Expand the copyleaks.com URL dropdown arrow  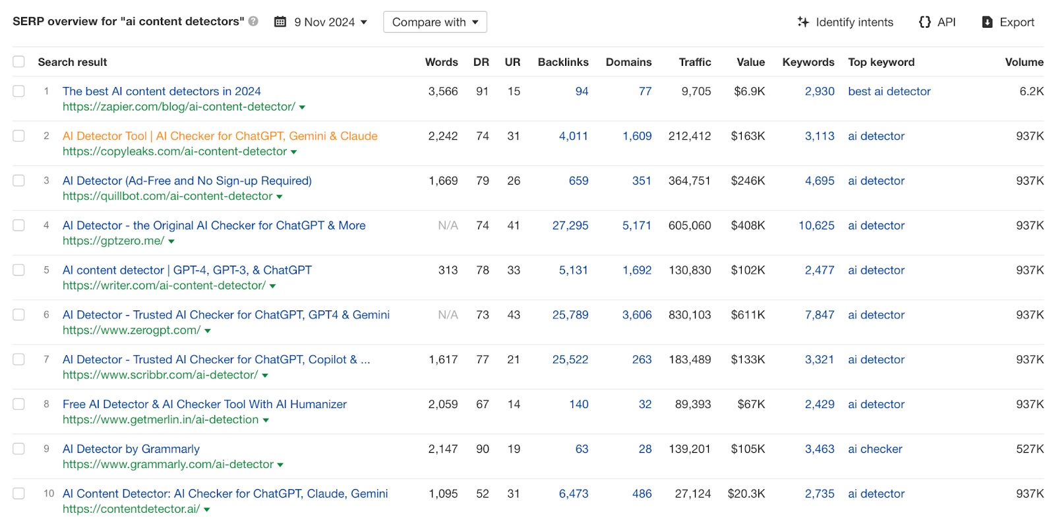point(293,152)
